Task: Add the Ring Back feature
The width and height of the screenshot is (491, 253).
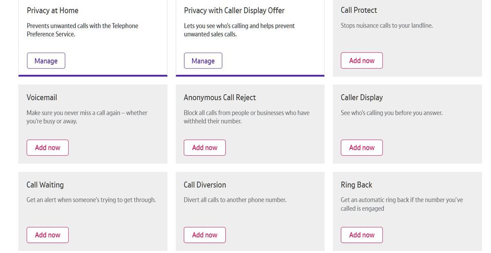Action: [x=361, y=235]
